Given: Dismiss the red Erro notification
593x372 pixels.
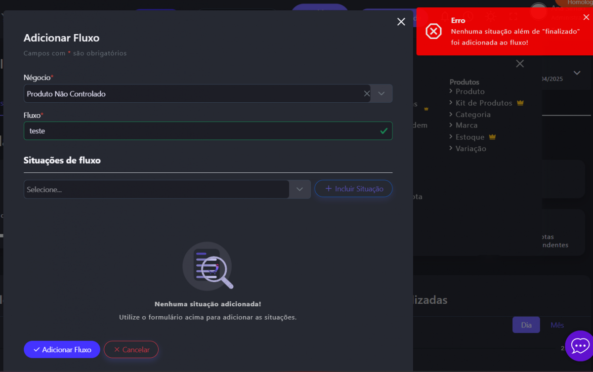Looking at the screenshot, I should (x=586, y=17).
